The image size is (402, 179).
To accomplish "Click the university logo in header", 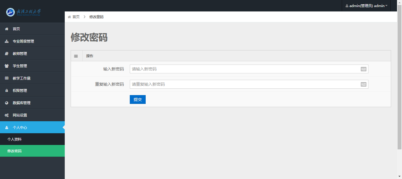I will click(24, 12).
